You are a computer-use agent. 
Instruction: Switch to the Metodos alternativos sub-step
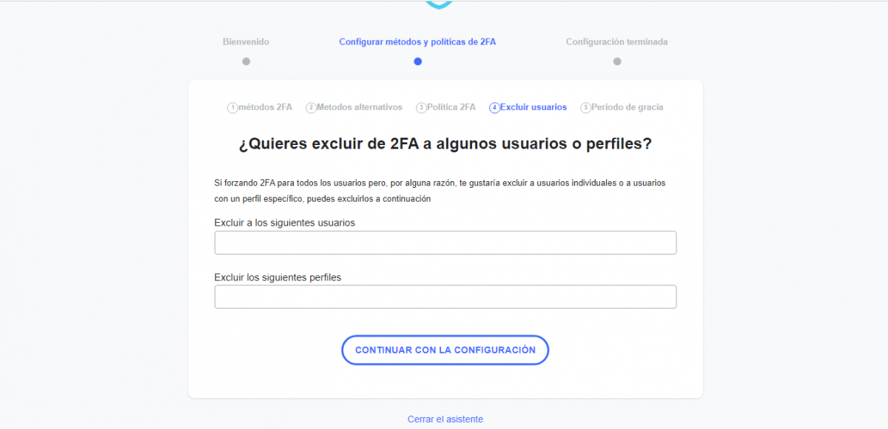[360, 107]
